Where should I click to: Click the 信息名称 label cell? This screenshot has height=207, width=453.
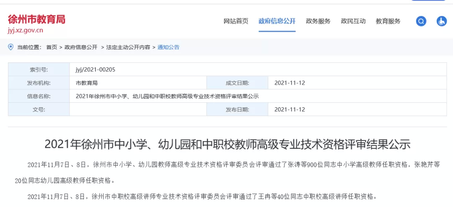39,96
